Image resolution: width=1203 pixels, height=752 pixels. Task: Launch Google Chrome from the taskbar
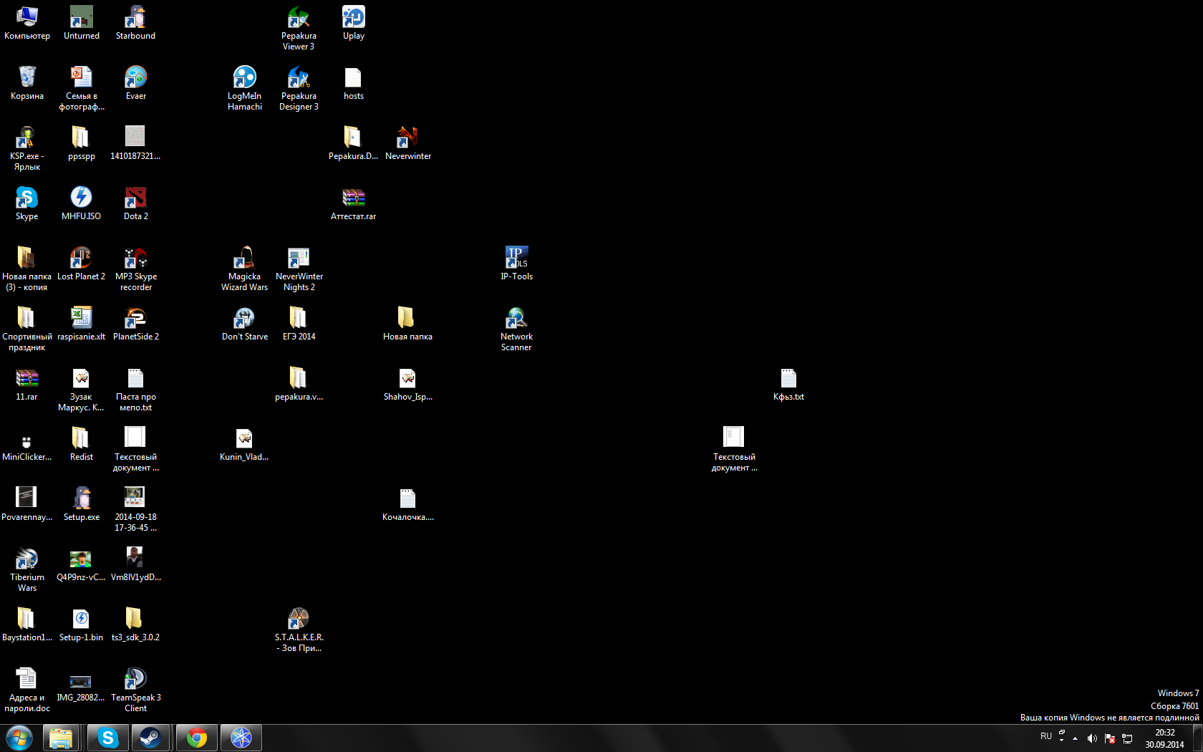(196, 738)
